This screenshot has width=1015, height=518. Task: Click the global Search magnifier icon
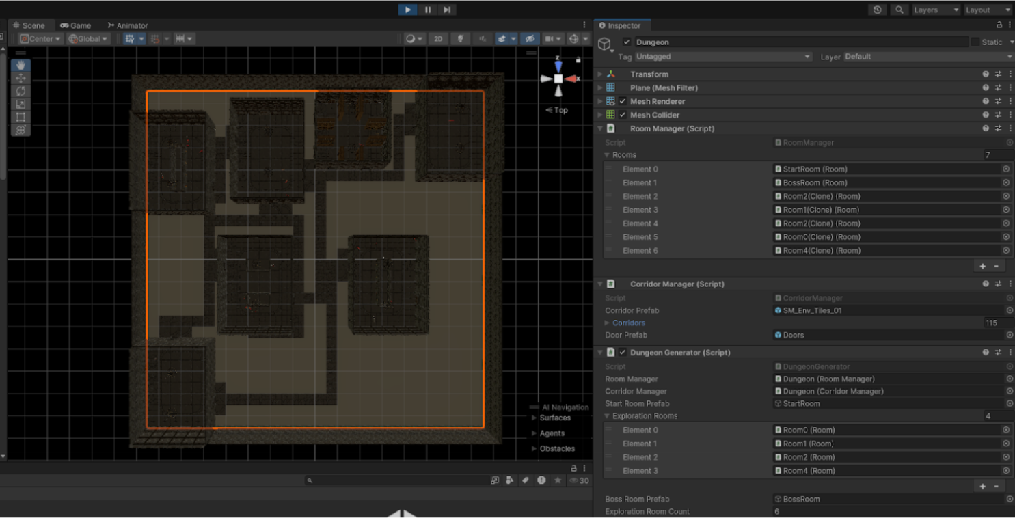click(x=899, y=10)
